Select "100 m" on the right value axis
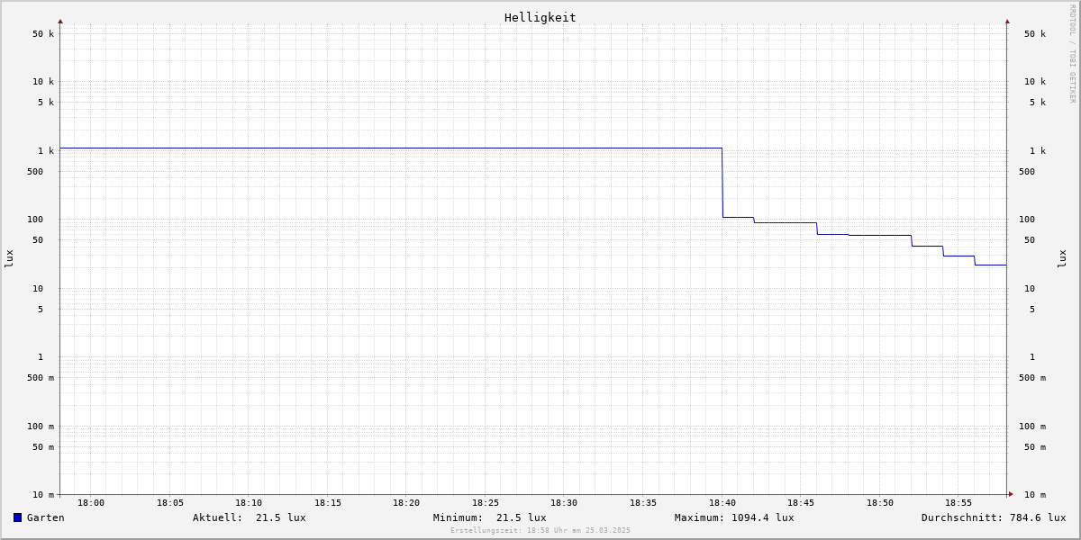 (1032, 427)
